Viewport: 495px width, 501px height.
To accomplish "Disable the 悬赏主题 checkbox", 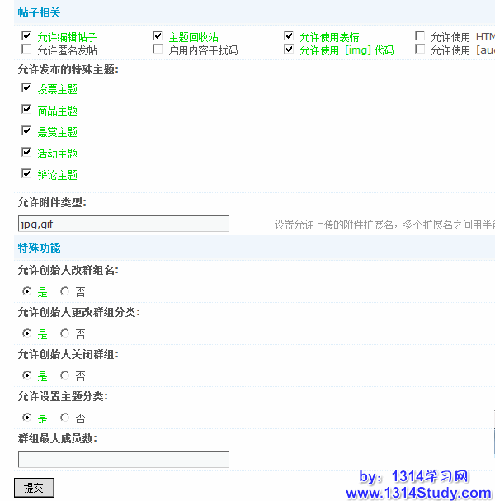I will point(26,130).
